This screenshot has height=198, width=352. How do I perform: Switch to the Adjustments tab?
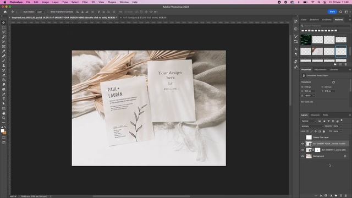[320, 70]
